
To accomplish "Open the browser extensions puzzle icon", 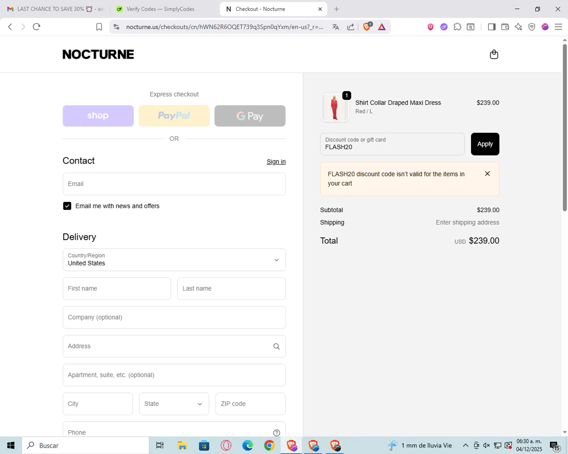I will [x=457, y=27].
